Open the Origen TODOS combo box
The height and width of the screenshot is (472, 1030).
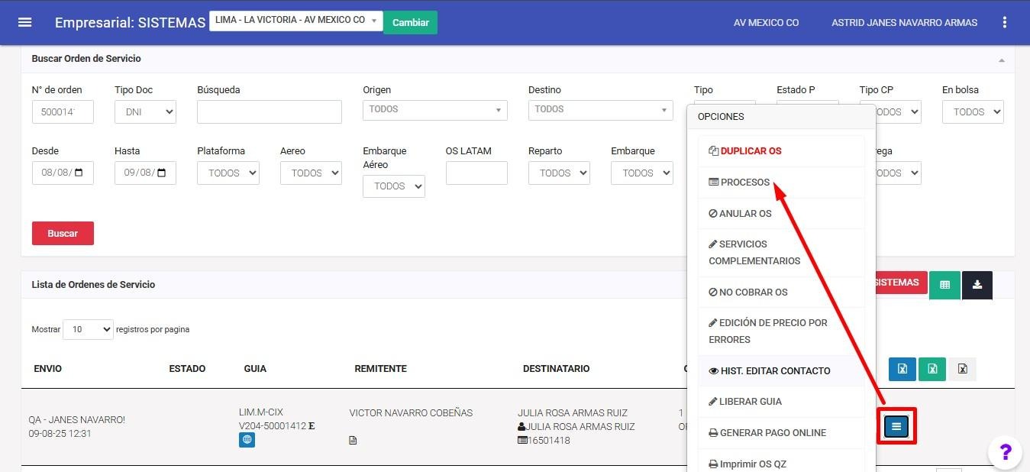[434, 110]
